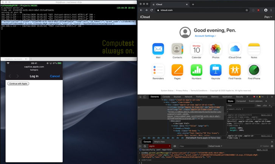This screenshot has width=275, height=164.
Task: Click the Account Settings link
Action: [205, 36]
